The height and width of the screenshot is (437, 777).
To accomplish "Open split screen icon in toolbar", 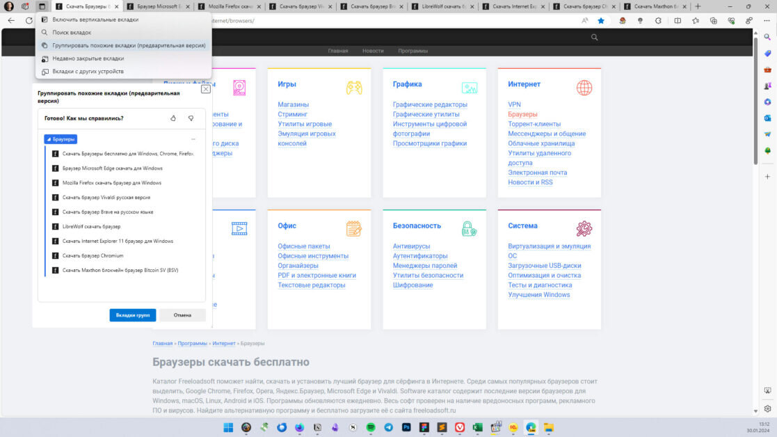I will coord(678,21).
